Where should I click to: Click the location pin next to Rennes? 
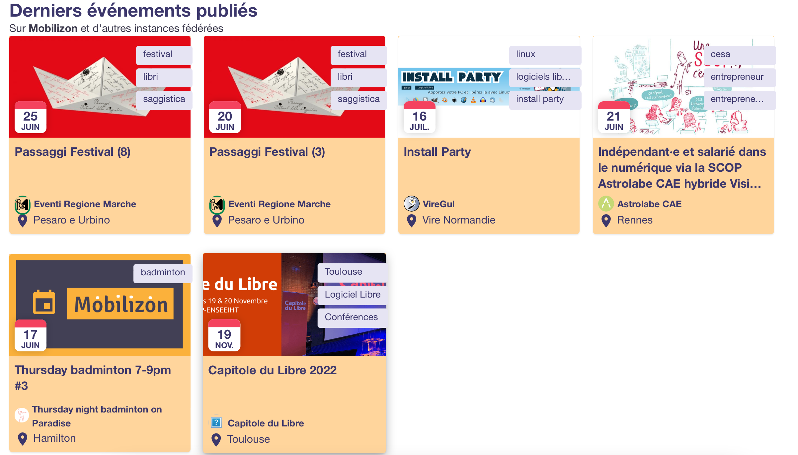(606, 221)
